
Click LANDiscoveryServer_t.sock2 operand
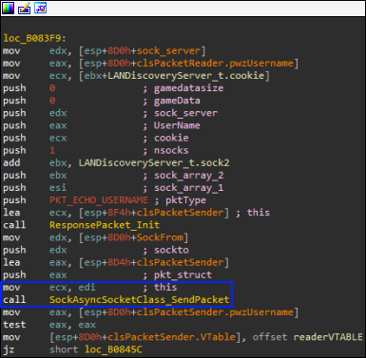coord(154,162)
